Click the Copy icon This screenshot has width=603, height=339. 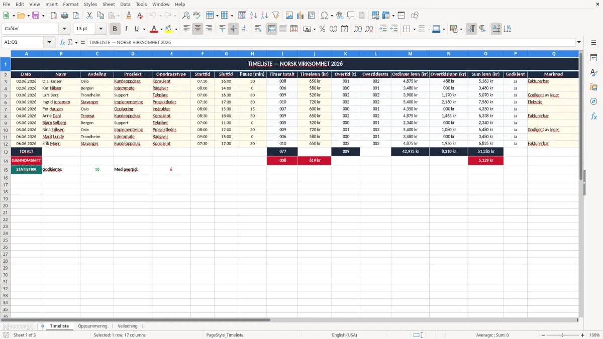(x=100, y=16)
